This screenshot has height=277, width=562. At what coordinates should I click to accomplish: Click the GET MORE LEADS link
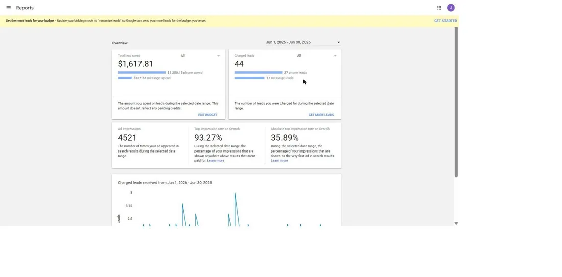(321, 115)
